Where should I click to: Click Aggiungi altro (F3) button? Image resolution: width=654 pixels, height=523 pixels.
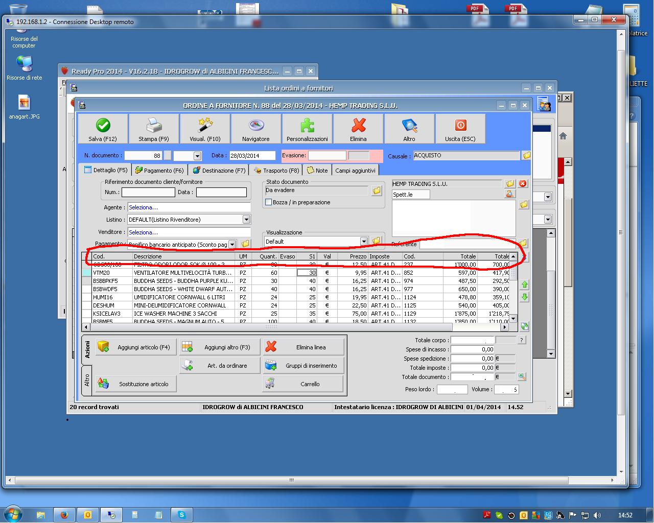pyautogui.click(x=220, y=347)
